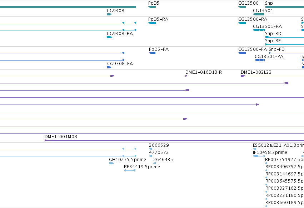Click the RE34419.5prime EST span glyph
The image size is (304, 208).
[130, 171]
